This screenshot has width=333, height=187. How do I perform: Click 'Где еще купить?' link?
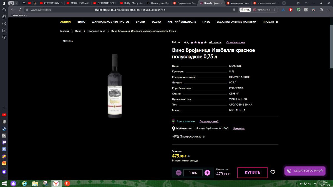pos(209,121)
